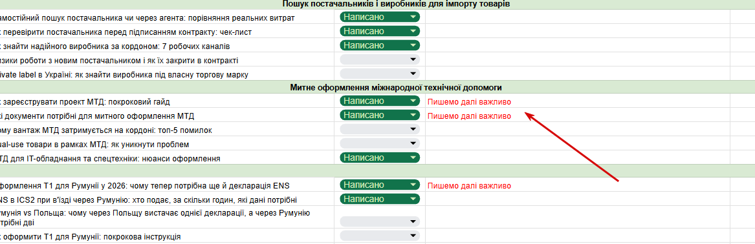This screenshot has width=755, height=244.
Task: Expand empty dropdown in 'топ-5 помилок' row
Action: tap(379, 130)
